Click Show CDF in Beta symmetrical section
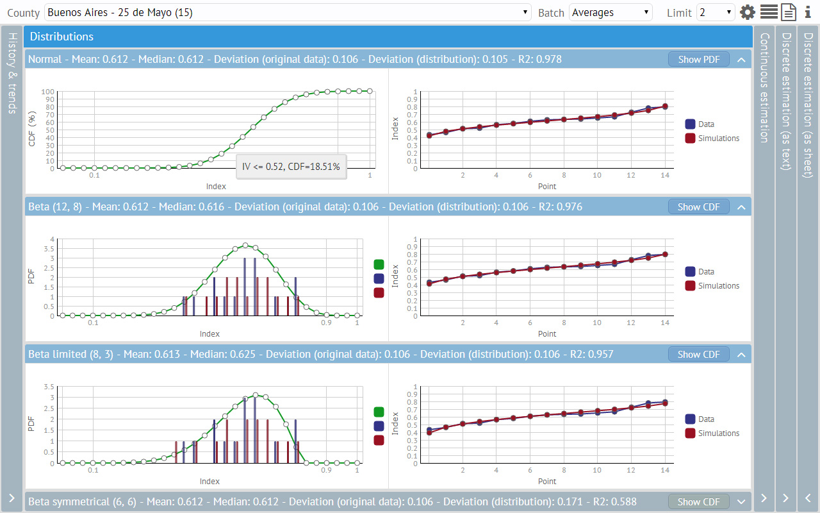This screenshot has width=820, height=513. coord(699,501)
